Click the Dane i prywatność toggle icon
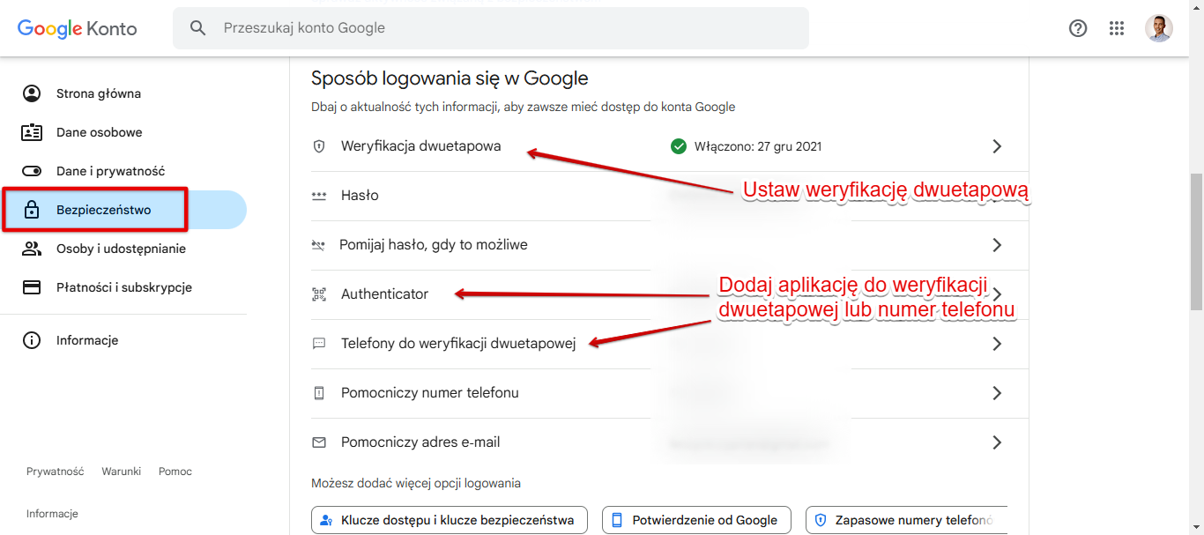Viewport: 1204px width, 535px height. [32, 171]
